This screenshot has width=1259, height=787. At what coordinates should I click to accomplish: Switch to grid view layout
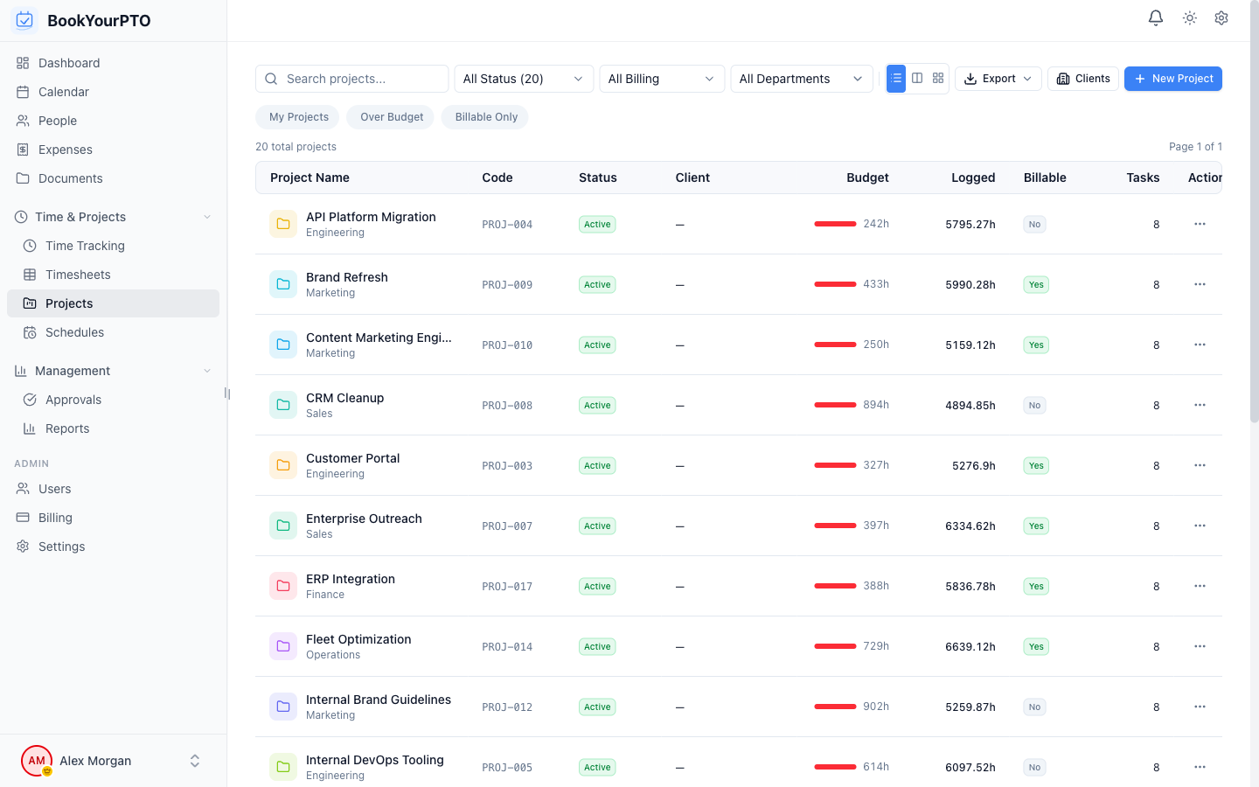[937, 78]
